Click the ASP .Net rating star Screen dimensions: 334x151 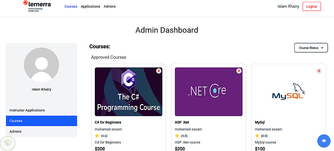tap(177, 136)
